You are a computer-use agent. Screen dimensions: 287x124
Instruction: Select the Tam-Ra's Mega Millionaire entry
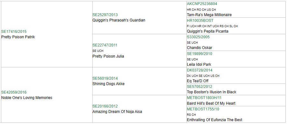pyautogui.click(x=209, y=15)
